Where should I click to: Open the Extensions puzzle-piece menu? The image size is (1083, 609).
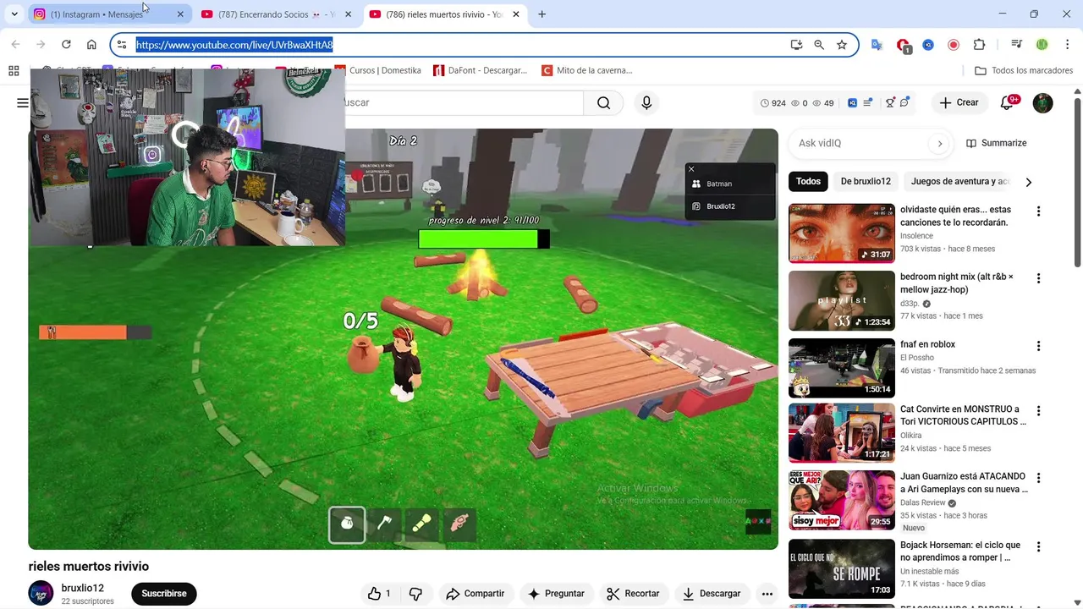(979, 45)
